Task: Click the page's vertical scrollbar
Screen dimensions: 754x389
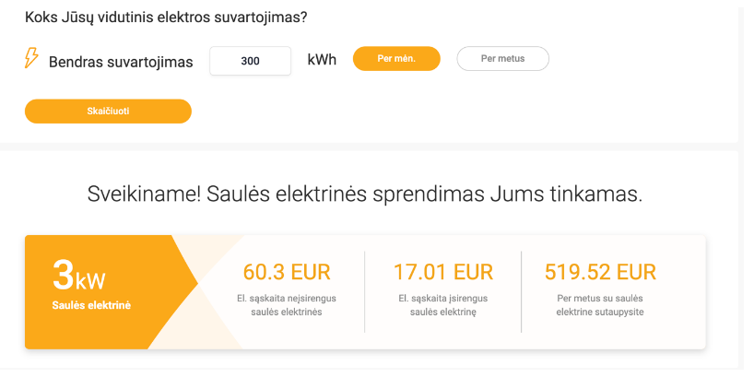Action: tap(745, 184)
